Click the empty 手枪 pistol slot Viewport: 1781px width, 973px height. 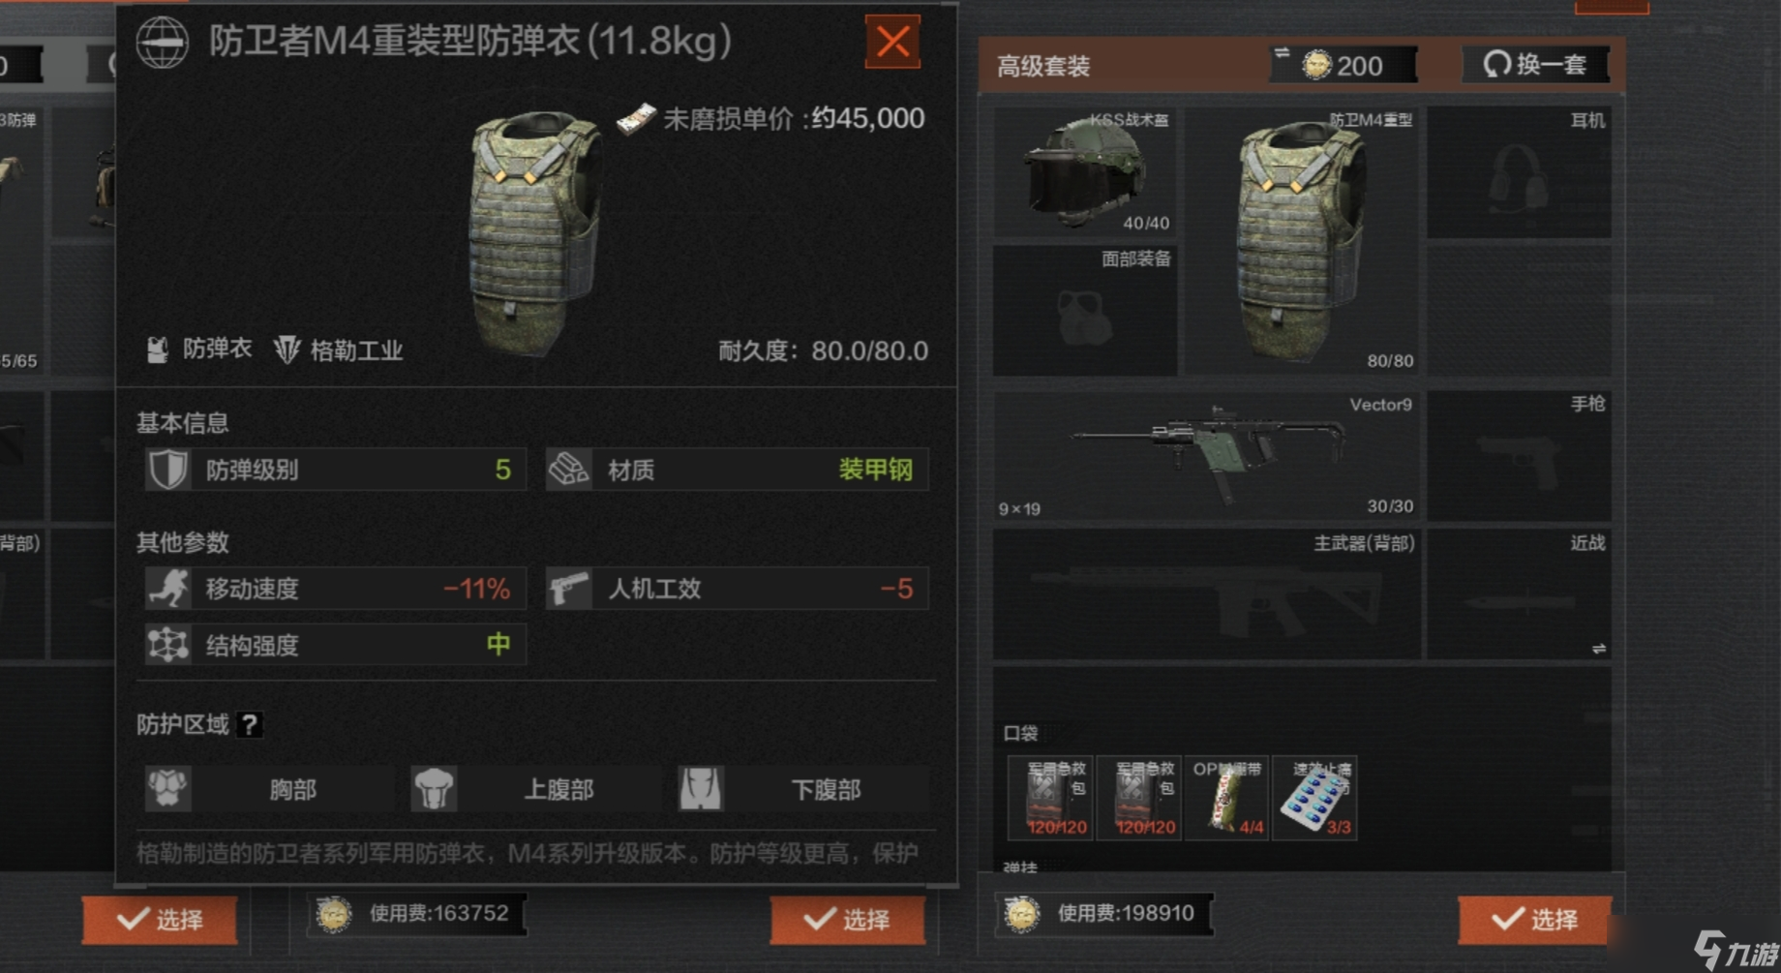pyautogui.click(x=1519, y=455)
